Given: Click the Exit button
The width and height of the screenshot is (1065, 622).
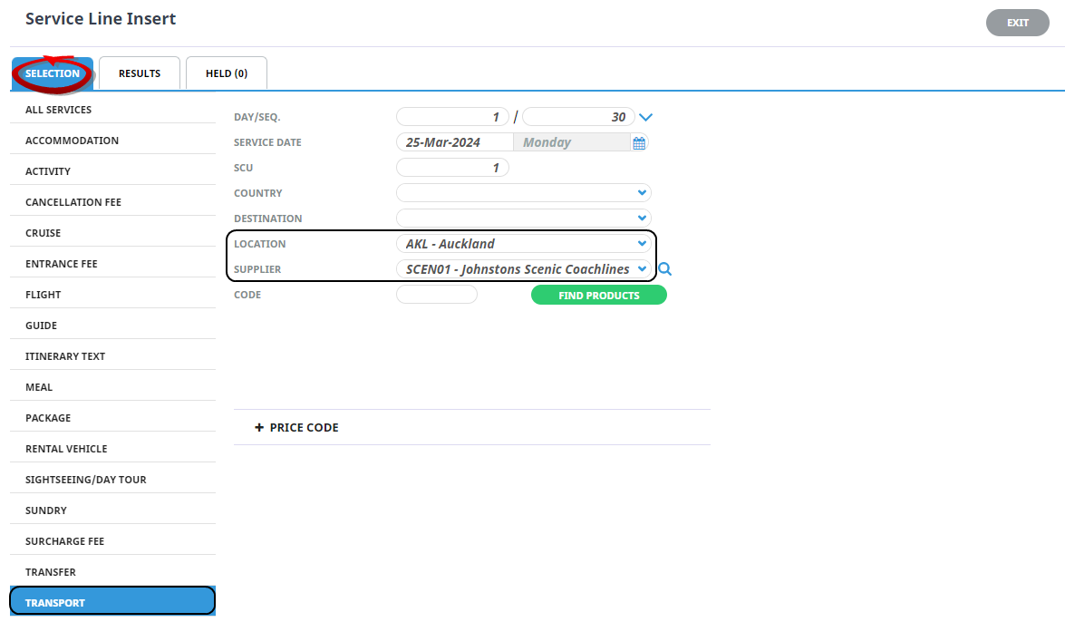Looking at the screenshot, I should pyautogui.click(x=1017, y=23).
